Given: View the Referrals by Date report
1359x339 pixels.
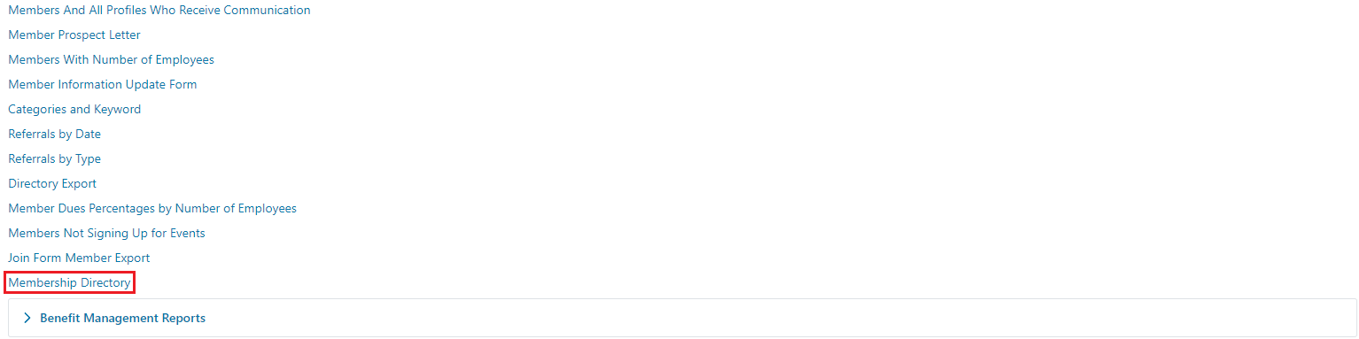Looking at the screenshot, I should (54, 135).
